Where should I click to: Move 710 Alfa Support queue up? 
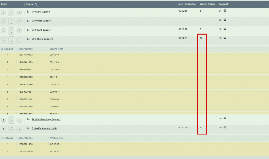(11, 11)
